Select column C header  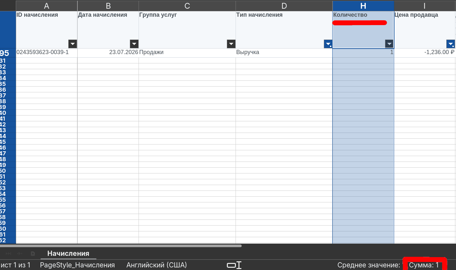pos(187,6)
